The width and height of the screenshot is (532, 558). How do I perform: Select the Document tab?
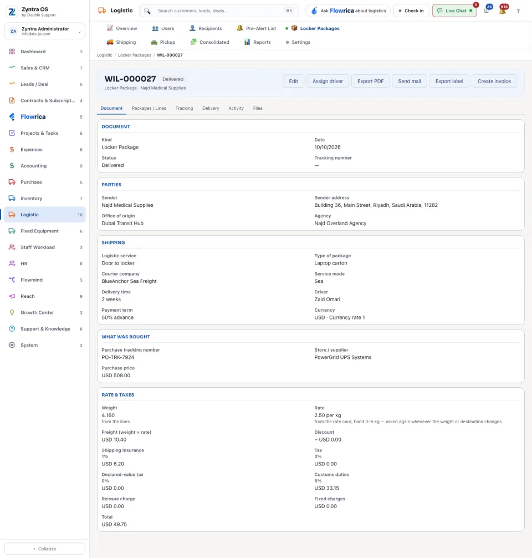coord(111,108)
